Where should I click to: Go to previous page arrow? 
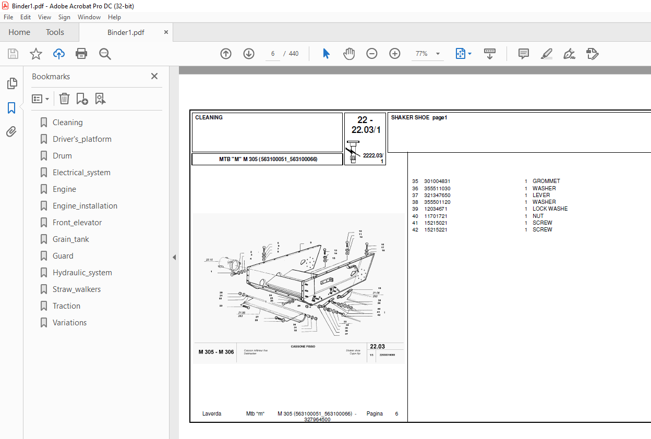[x=226, y=54]
